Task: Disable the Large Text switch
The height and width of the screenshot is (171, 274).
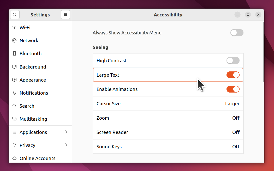Action: pyautogui.click(x=233, y=75)
